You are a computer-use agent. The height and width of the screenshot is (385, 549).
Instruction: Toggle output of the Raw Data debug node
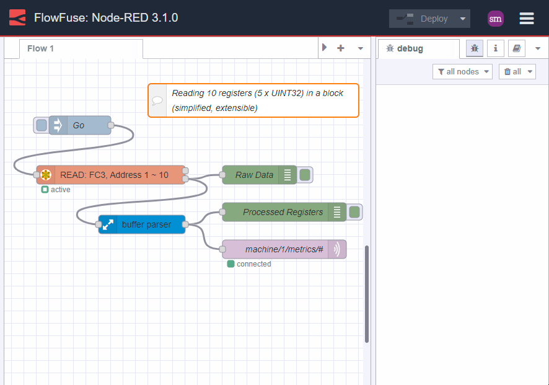tap(304, 175)
